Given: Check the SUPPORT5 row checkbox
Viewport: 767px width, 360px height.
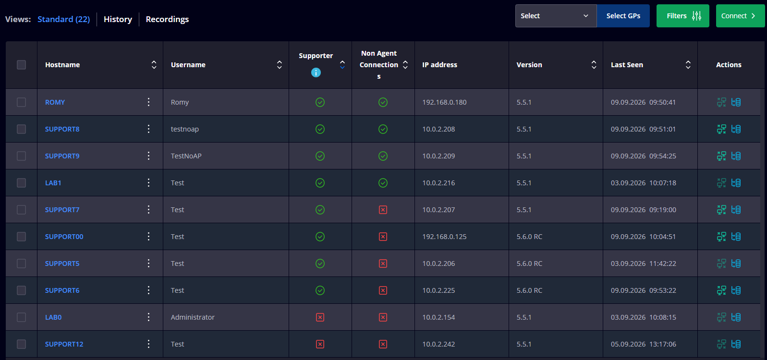Looking at the screenshot, I should pyautogui.click(x=21, y=264).
